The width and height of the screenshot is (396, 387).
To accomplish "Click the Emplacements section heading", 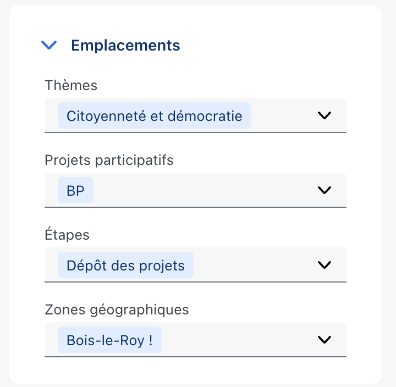I will [x=125, y=46].
